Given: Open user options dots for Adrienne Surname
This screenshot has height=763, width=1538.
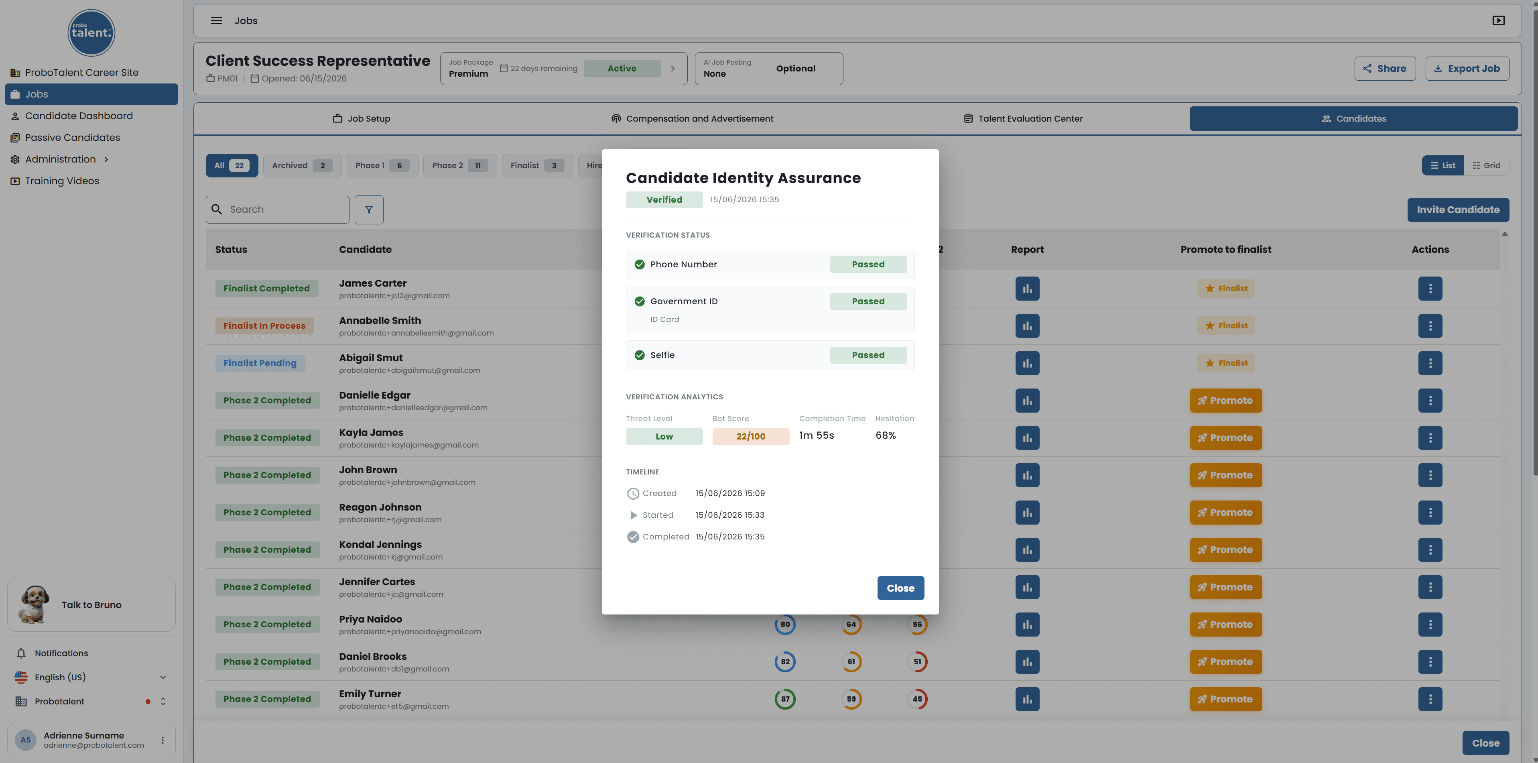Looking at the screenshot, I should pyautogui.click(x=163, y=740).
